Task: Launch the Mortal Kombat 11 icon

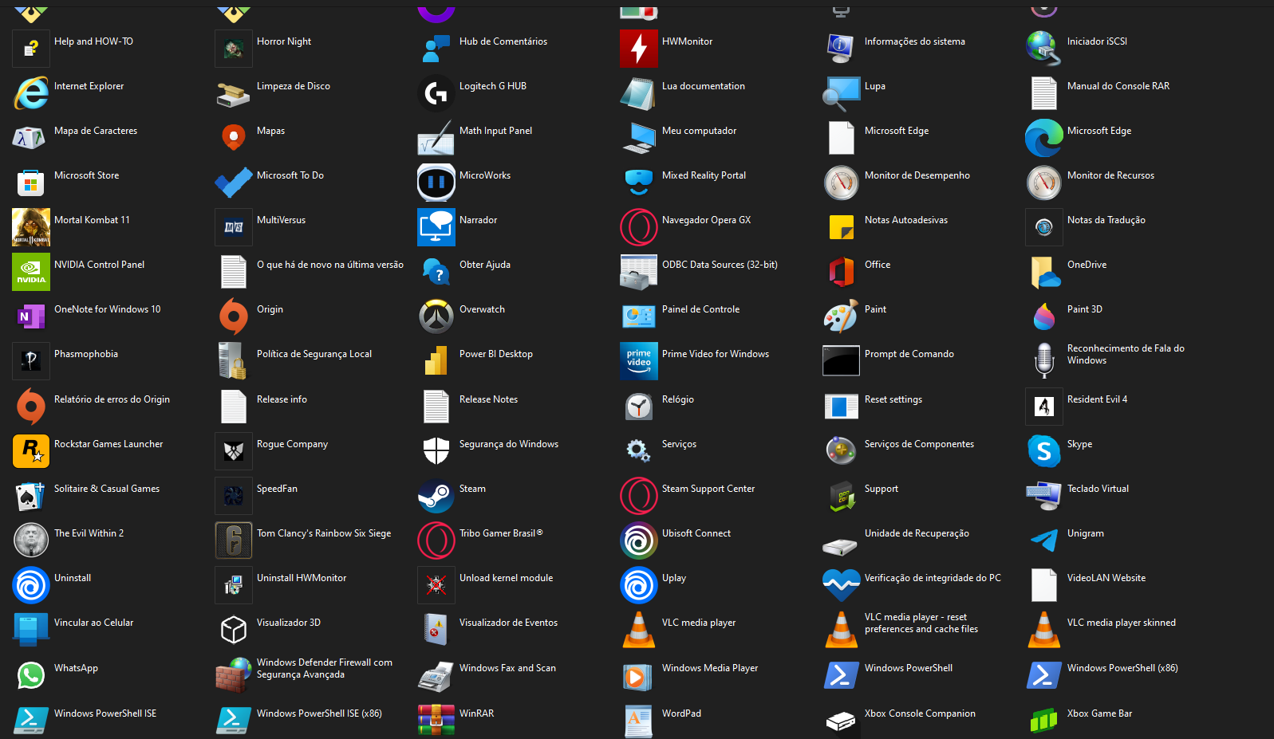Action: 31,227
